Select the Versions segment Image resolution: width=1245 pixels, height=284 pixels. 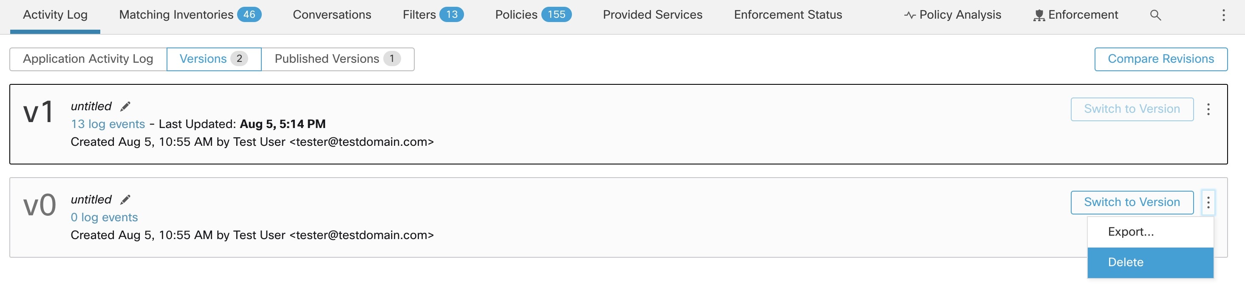[x=214, y=59]
